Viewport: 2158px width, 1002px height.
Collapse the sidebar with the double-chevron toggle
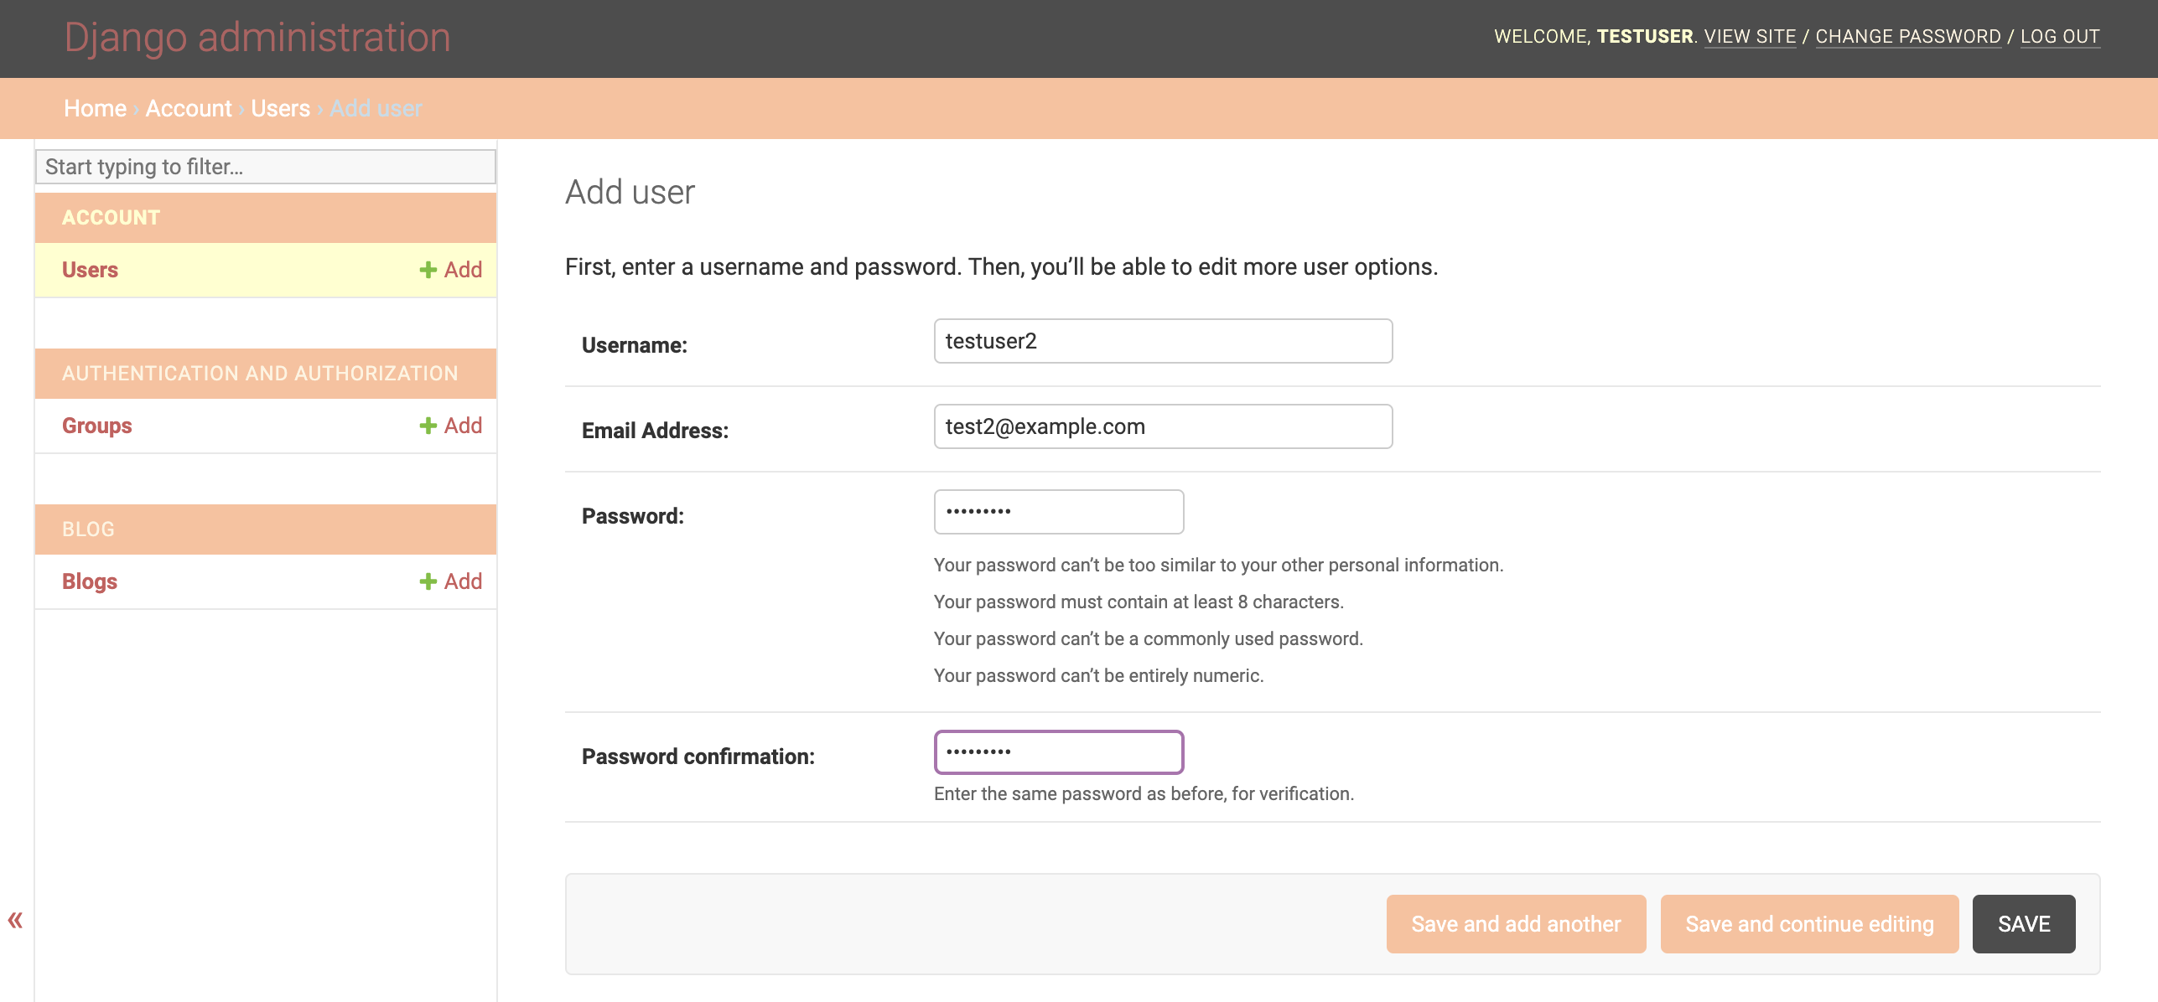[x=15, y=920]
